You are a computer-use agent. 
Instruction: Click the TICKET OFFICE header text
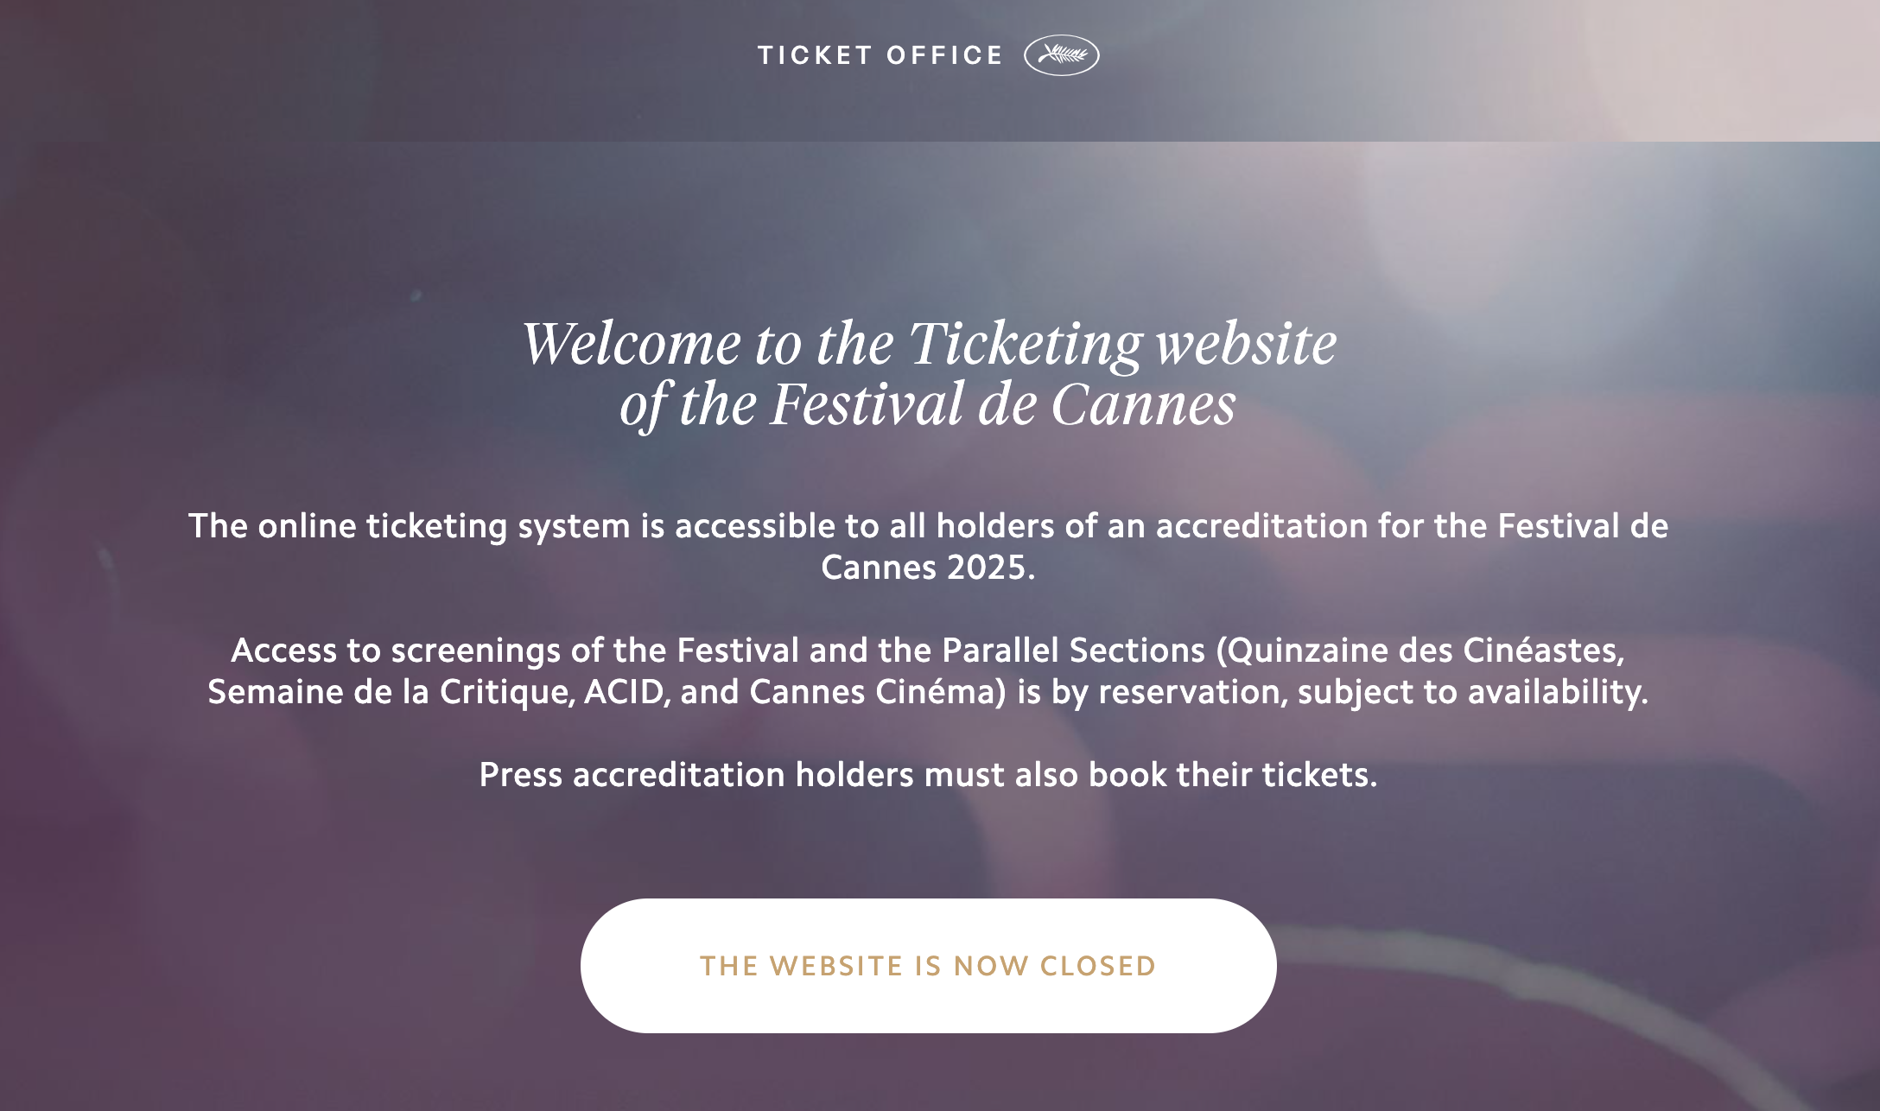point(880,55)
